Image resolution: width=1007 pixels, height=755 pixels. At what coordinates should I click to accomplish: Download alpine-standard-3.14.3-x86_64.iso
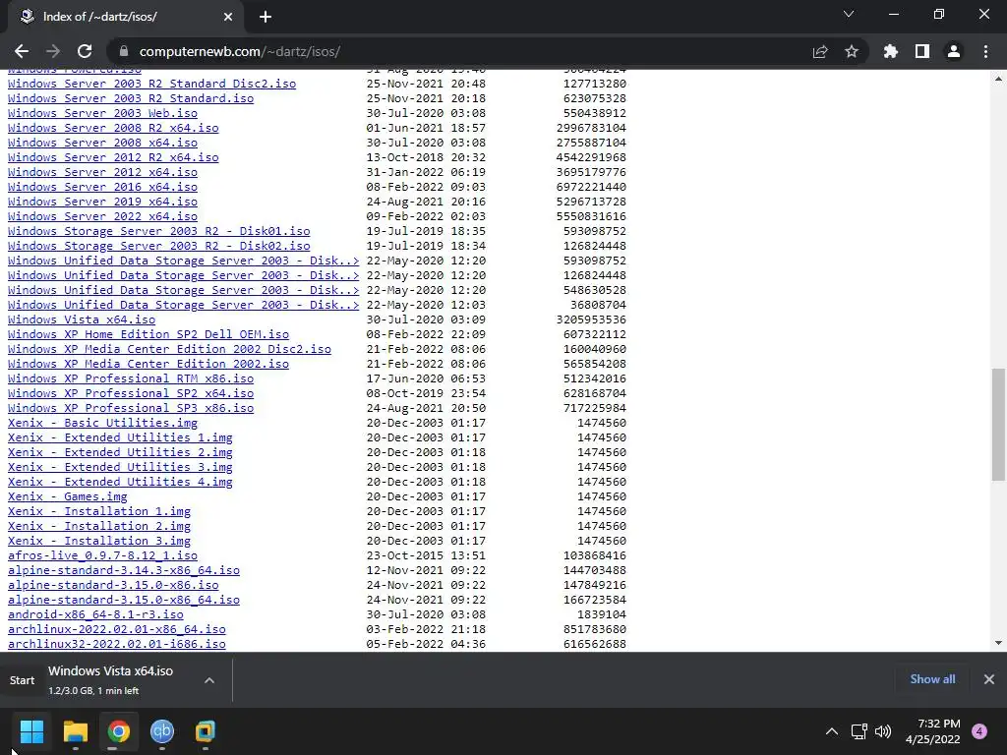click(124, 571)
